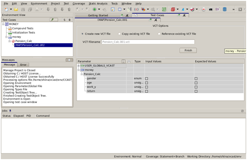
Task: Click the S column button in Test Cases panel
Action: pyautogui.click(x=64, y=20)
